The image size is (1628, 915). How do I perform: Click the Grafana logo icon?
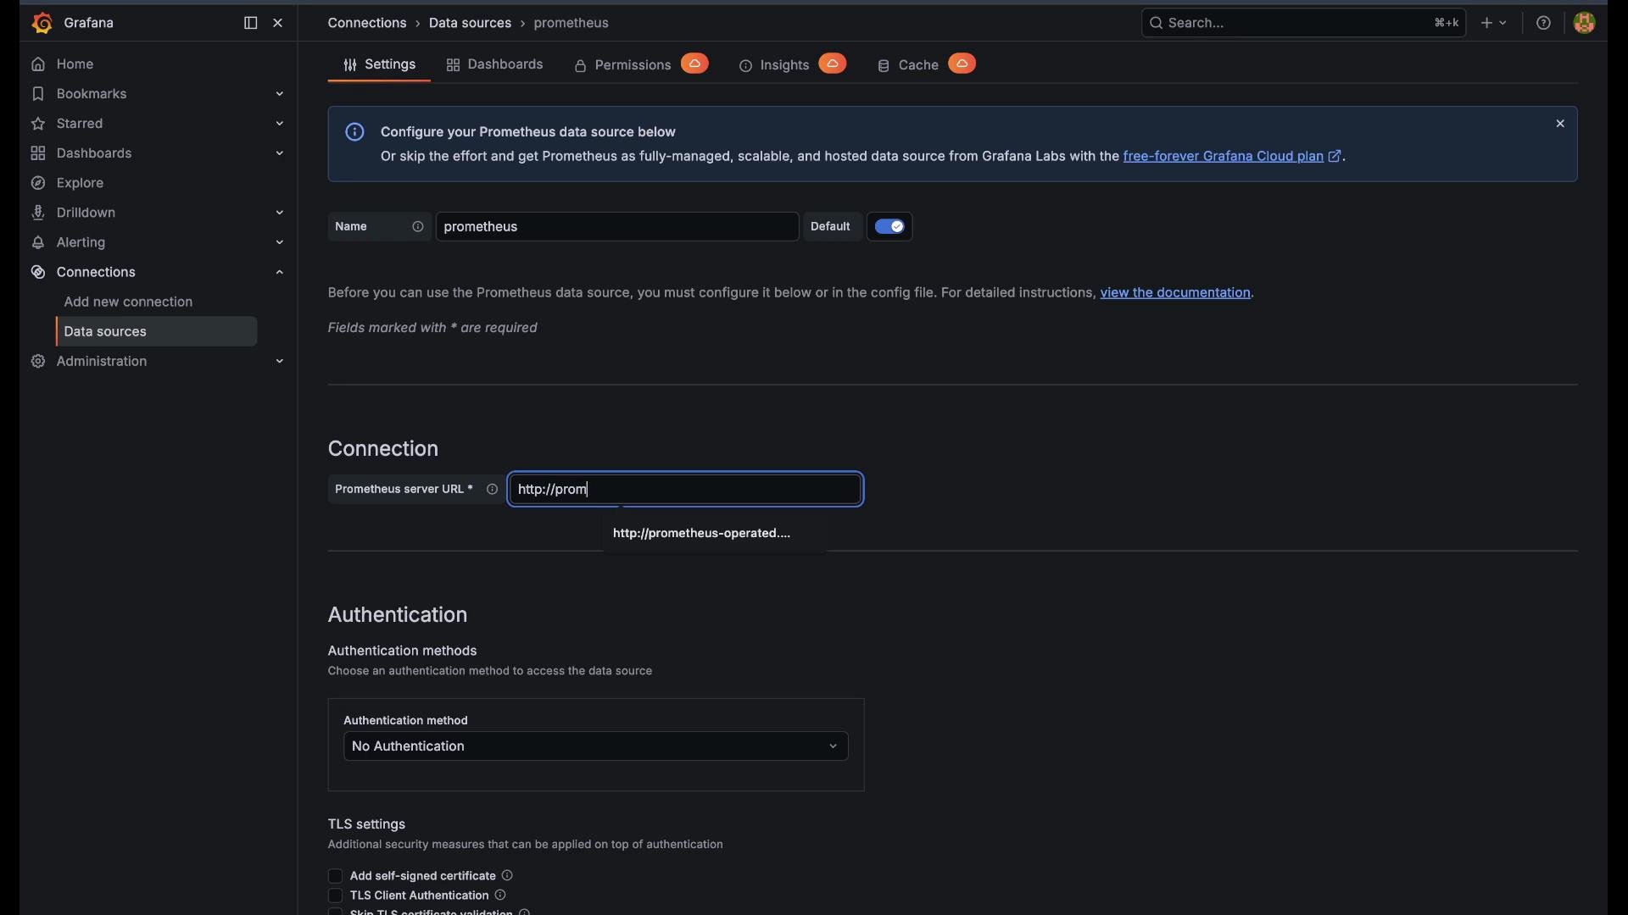coord(42,23)
